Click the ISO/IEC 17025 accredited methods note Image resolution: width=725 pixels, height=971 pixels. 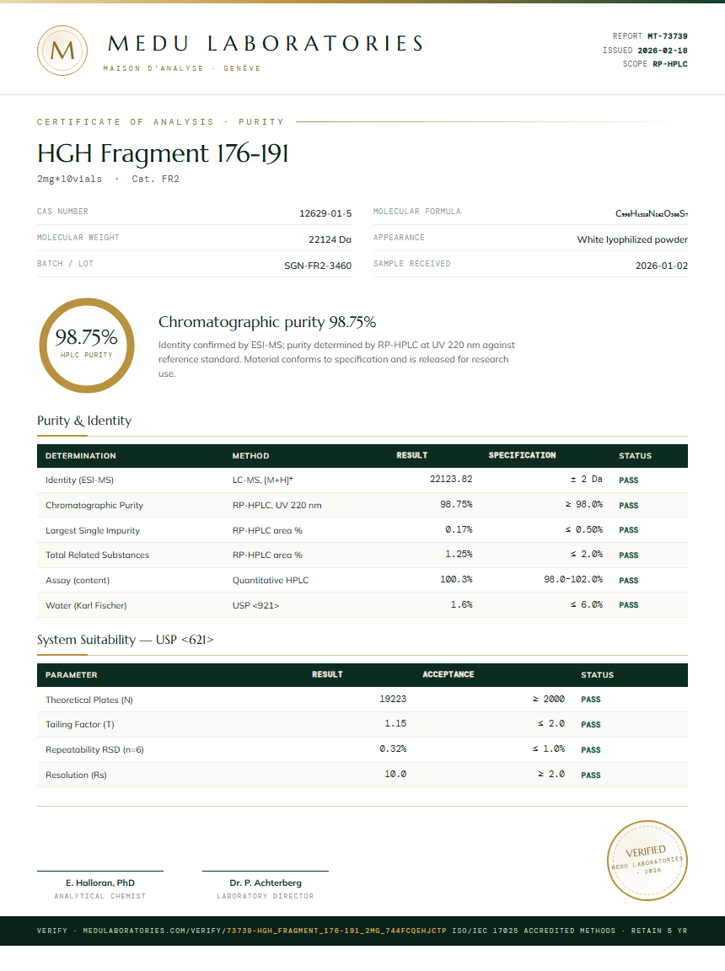point(534,931)
